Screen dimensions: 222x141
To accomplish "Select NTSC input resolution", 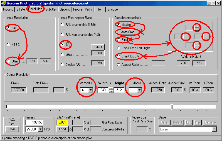I will (13, 45).
